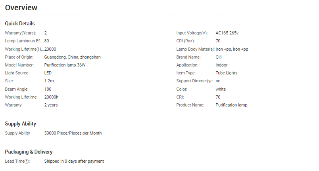Click the Lead Time help question-mark icon
Image resolution: width=319 pixels, height=171 pixels.
(27, 161)
